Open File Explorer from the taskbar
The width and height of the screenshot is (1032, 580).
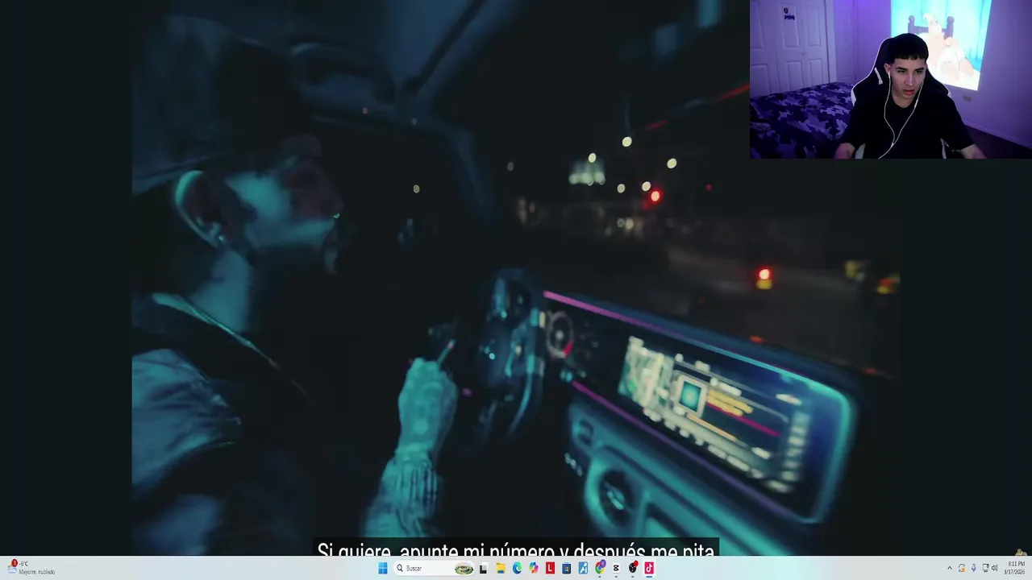tap(501, 568)
